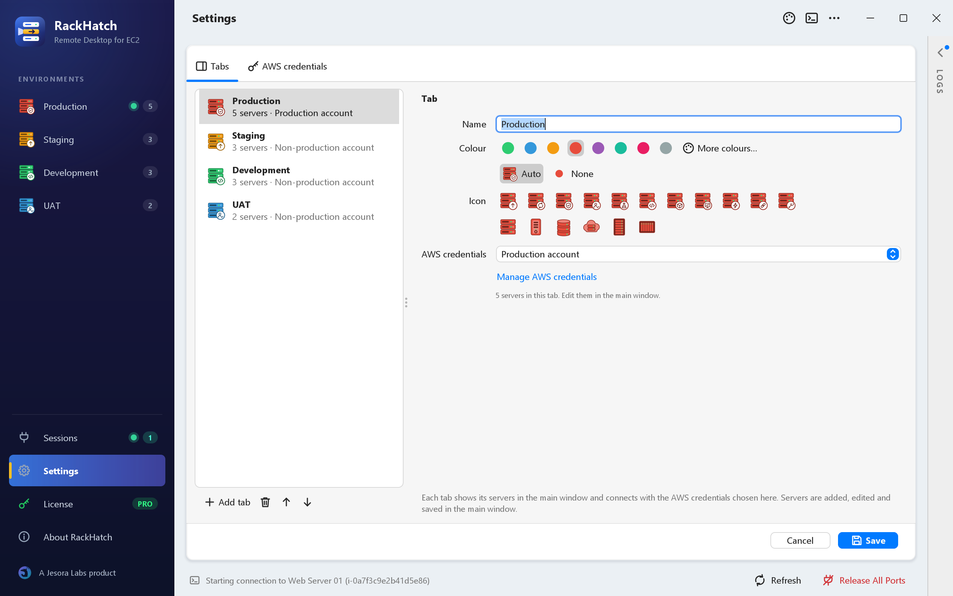Select the Development tab in the list

(x=299, y=176)
